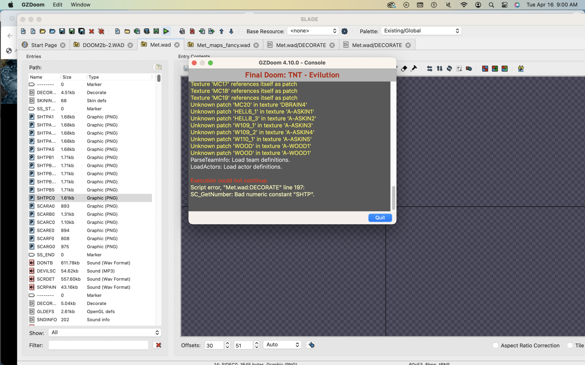
Task: Click the Quit button in the console
Action: pos(380,218)
